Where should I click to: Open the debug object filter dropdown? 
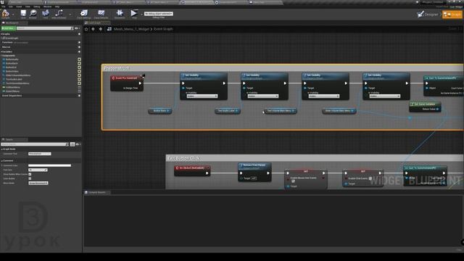pos(158,14)
